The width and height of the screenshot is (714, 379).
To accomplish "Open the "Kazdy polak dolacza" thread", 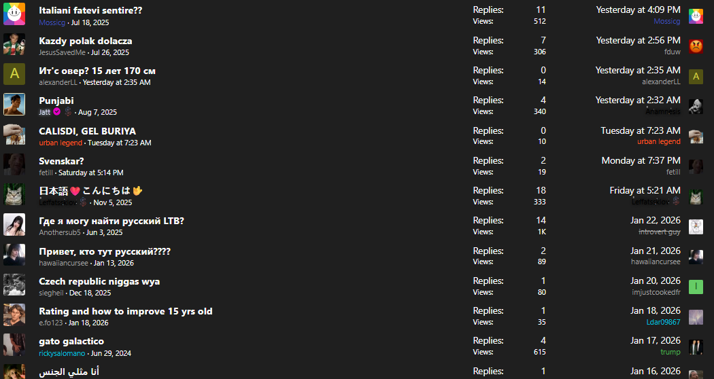I will click(86, 41).
